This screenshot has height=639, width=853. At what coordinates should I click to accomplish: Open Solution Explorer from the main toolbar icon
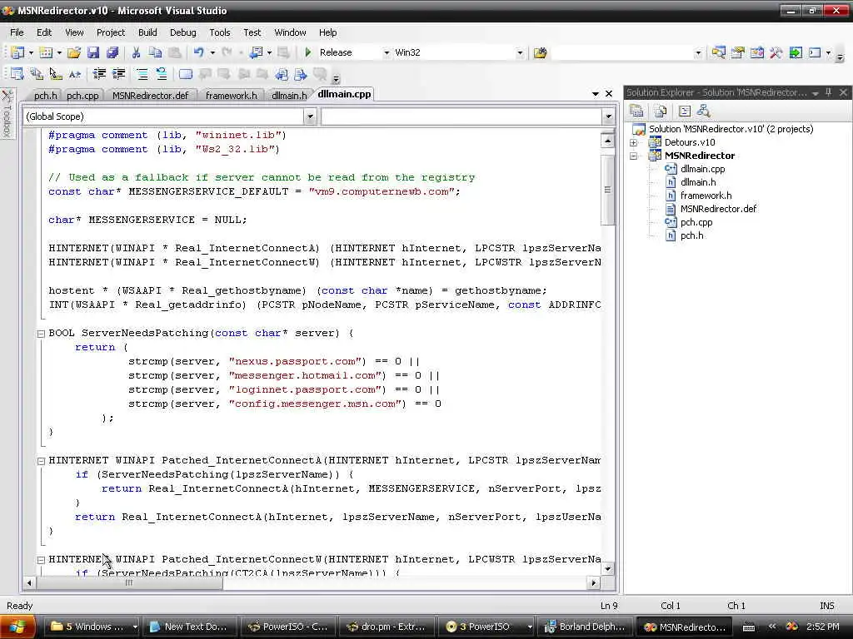[718, 52]
